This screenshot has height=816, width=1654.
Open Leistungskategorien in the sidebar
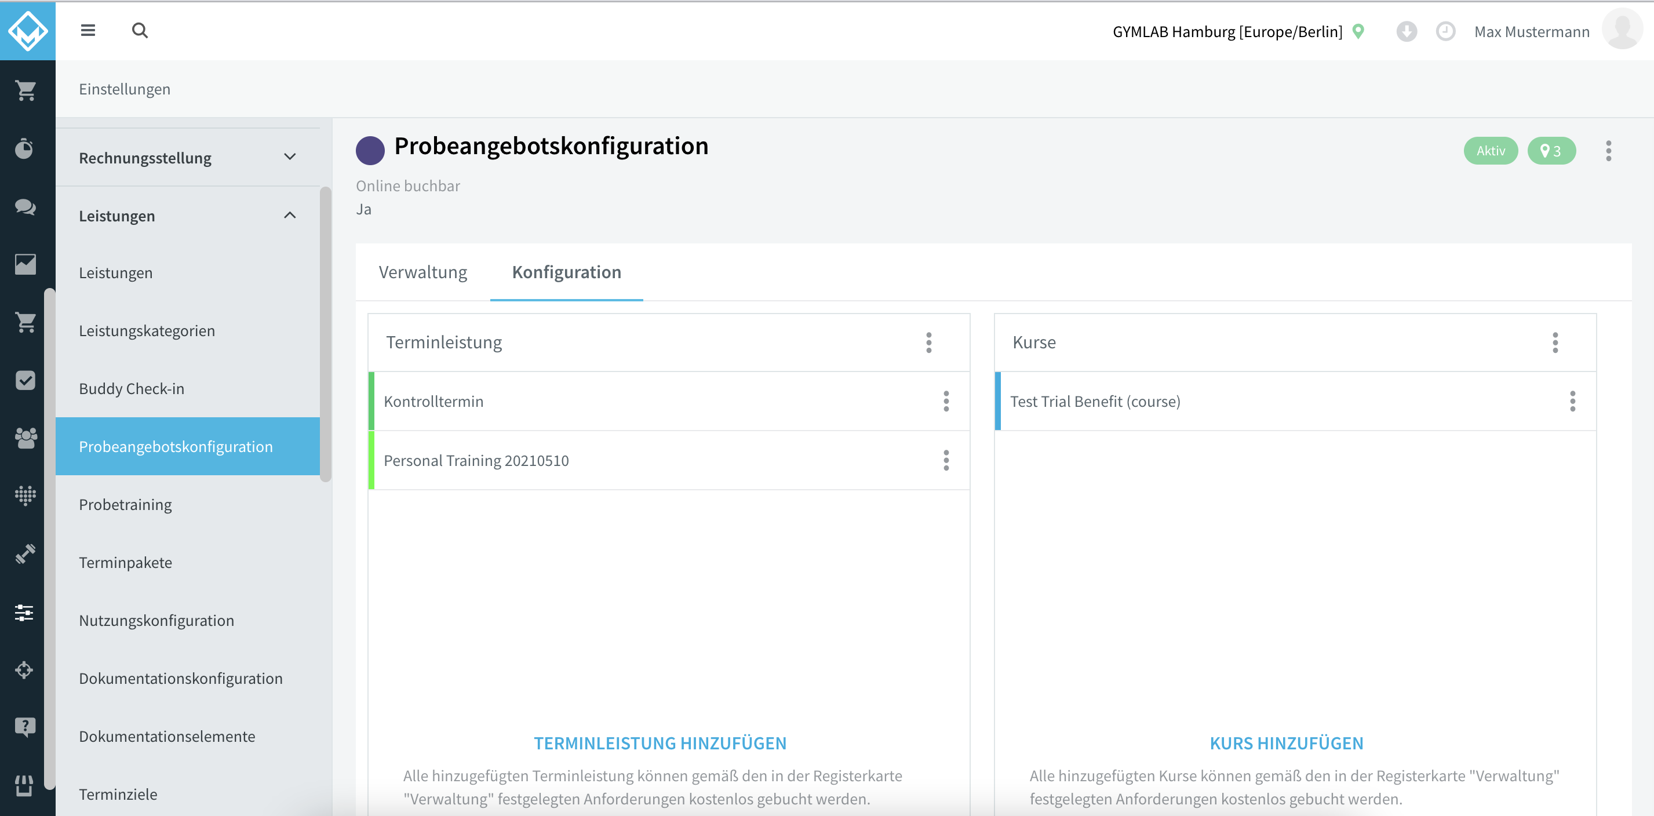(188, 331)
